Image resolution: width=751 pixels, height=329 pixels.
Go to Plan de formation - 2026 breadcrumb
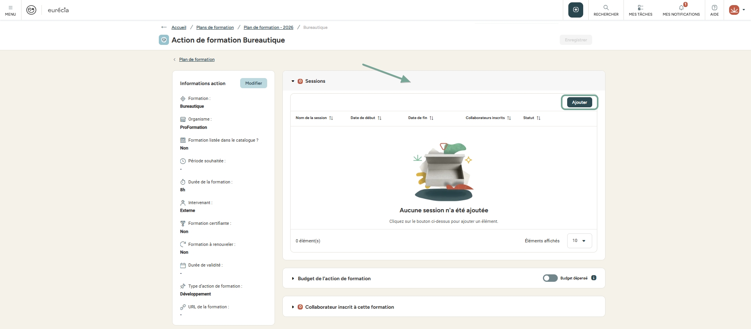pyautogui.click(x=268, y=27)
